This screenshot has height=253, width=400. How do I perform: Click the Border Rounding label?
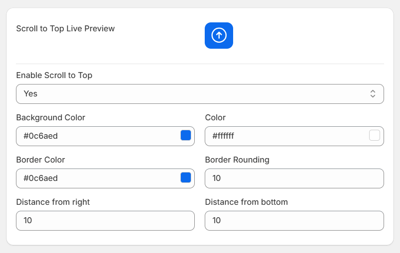[237, 160]
